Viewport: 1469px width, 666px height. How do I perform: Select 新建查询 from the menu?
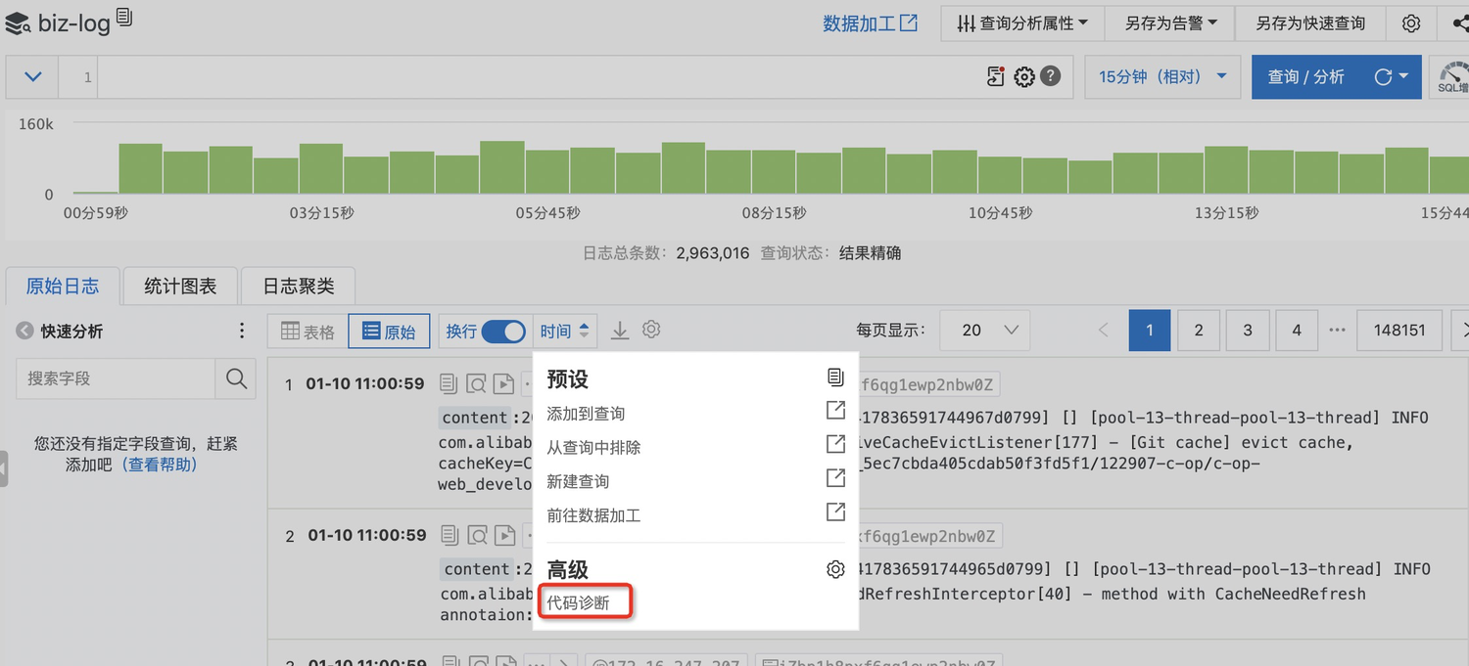578,481
